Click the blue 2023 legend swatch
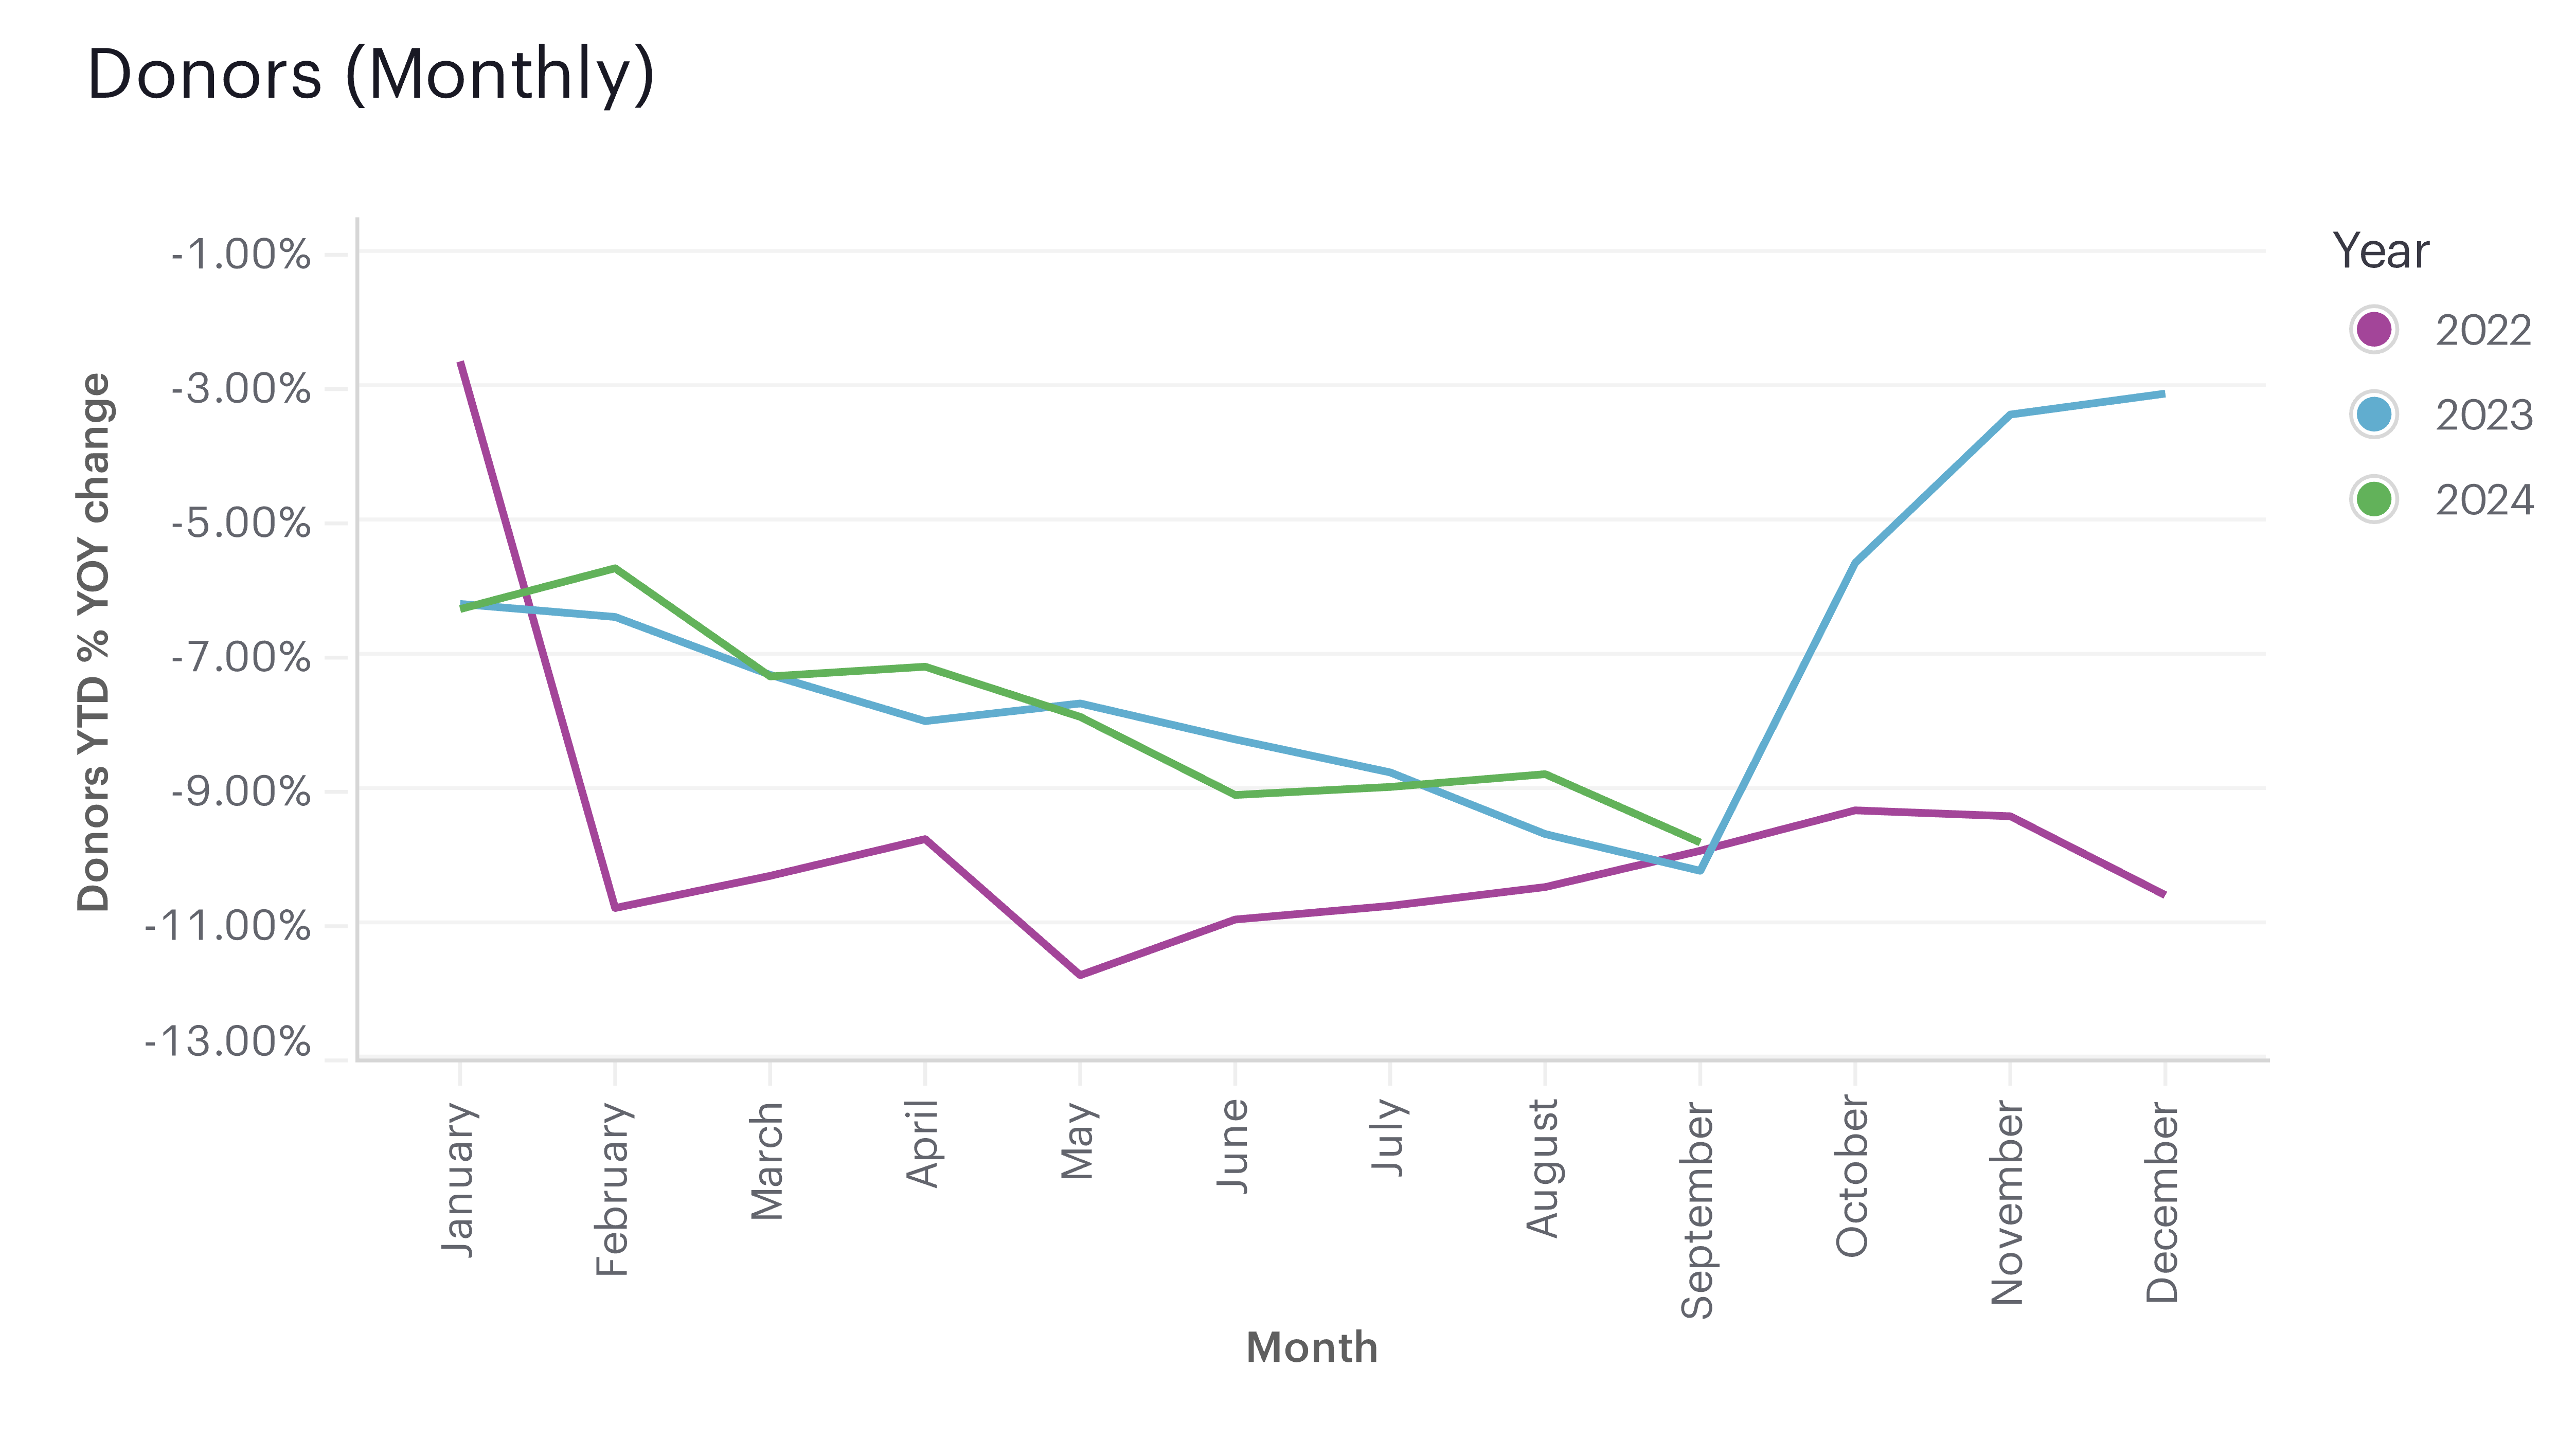Viewport: 2576px width, 1440px height. click(x=2373, y=414)
